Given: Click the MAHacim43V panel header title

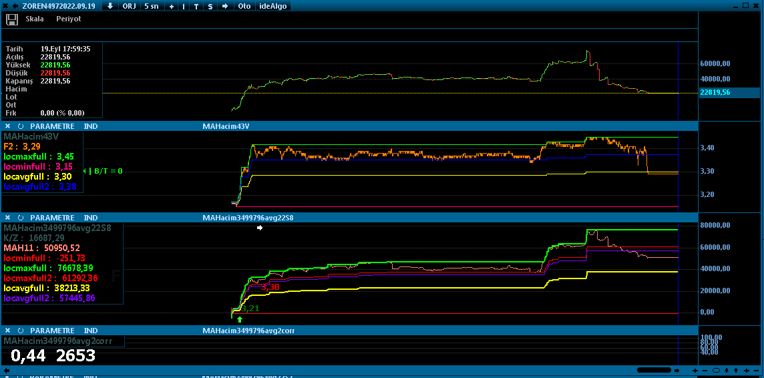Looking at the screenshot, I should (x=226, y=126).
